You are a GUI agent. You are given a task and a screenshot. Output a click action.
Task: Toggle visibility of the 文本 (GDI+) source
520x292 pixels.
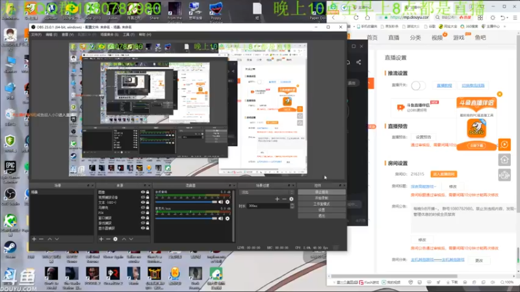(x=143, y=202)
